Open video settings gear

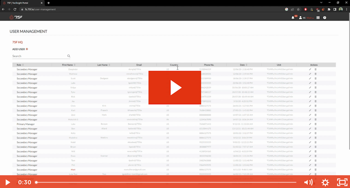(x=325, y=183)
